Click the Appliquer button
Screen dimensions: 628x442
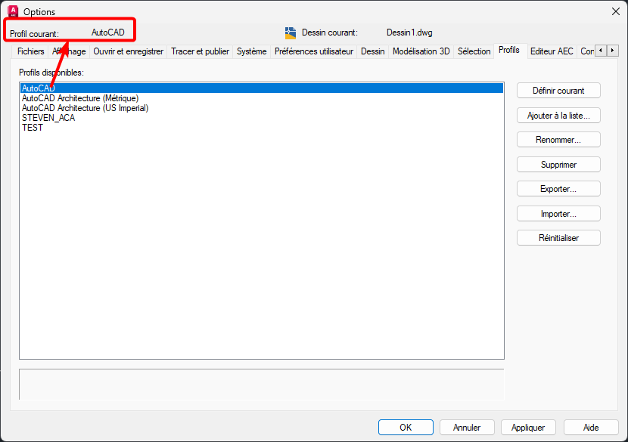[x=528, y=427]
